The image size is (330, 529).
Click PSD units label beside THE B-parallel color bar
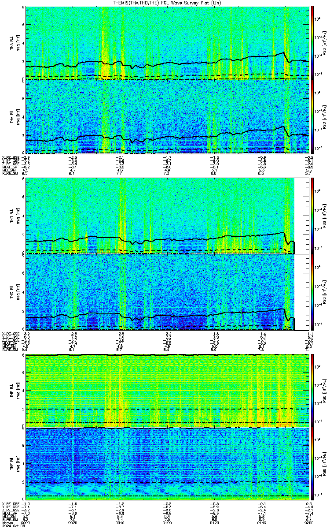324,464
